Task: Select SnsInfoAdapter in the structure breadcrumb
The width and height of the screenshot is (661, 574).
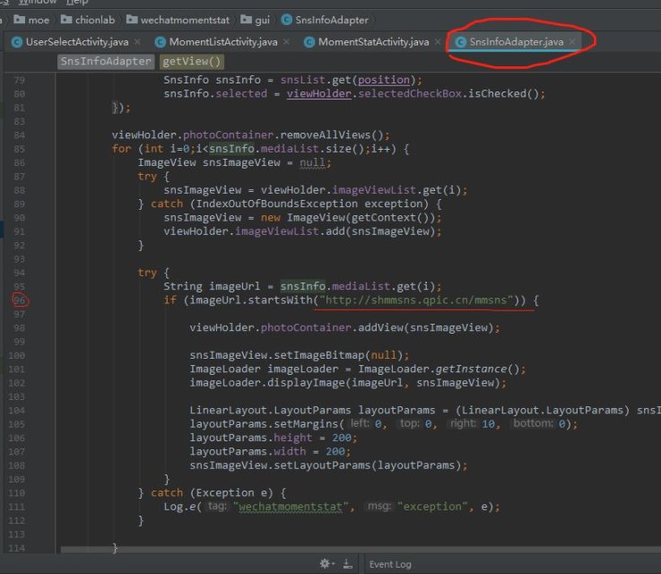Action: [x=105, y=62]
